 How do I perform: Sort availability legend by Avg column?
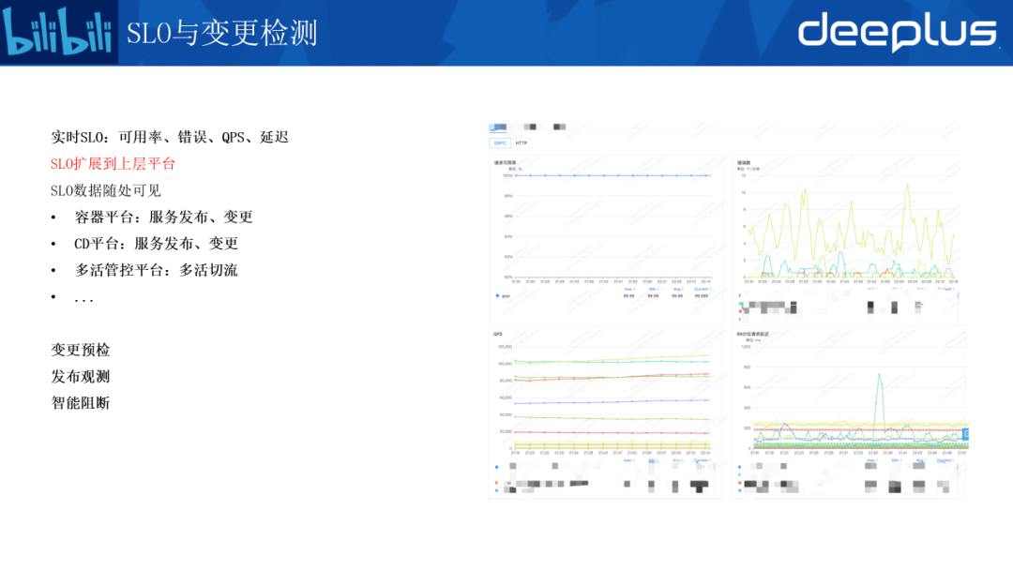677,289
